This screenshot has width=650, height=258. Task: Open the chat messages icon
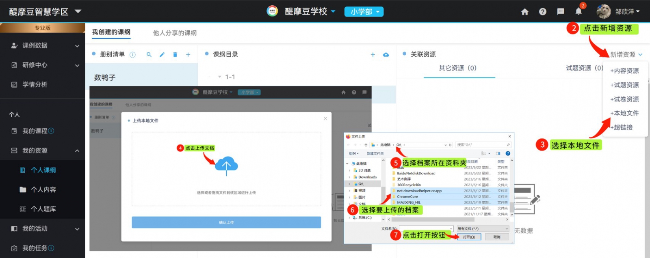click(x=561, y=12)
